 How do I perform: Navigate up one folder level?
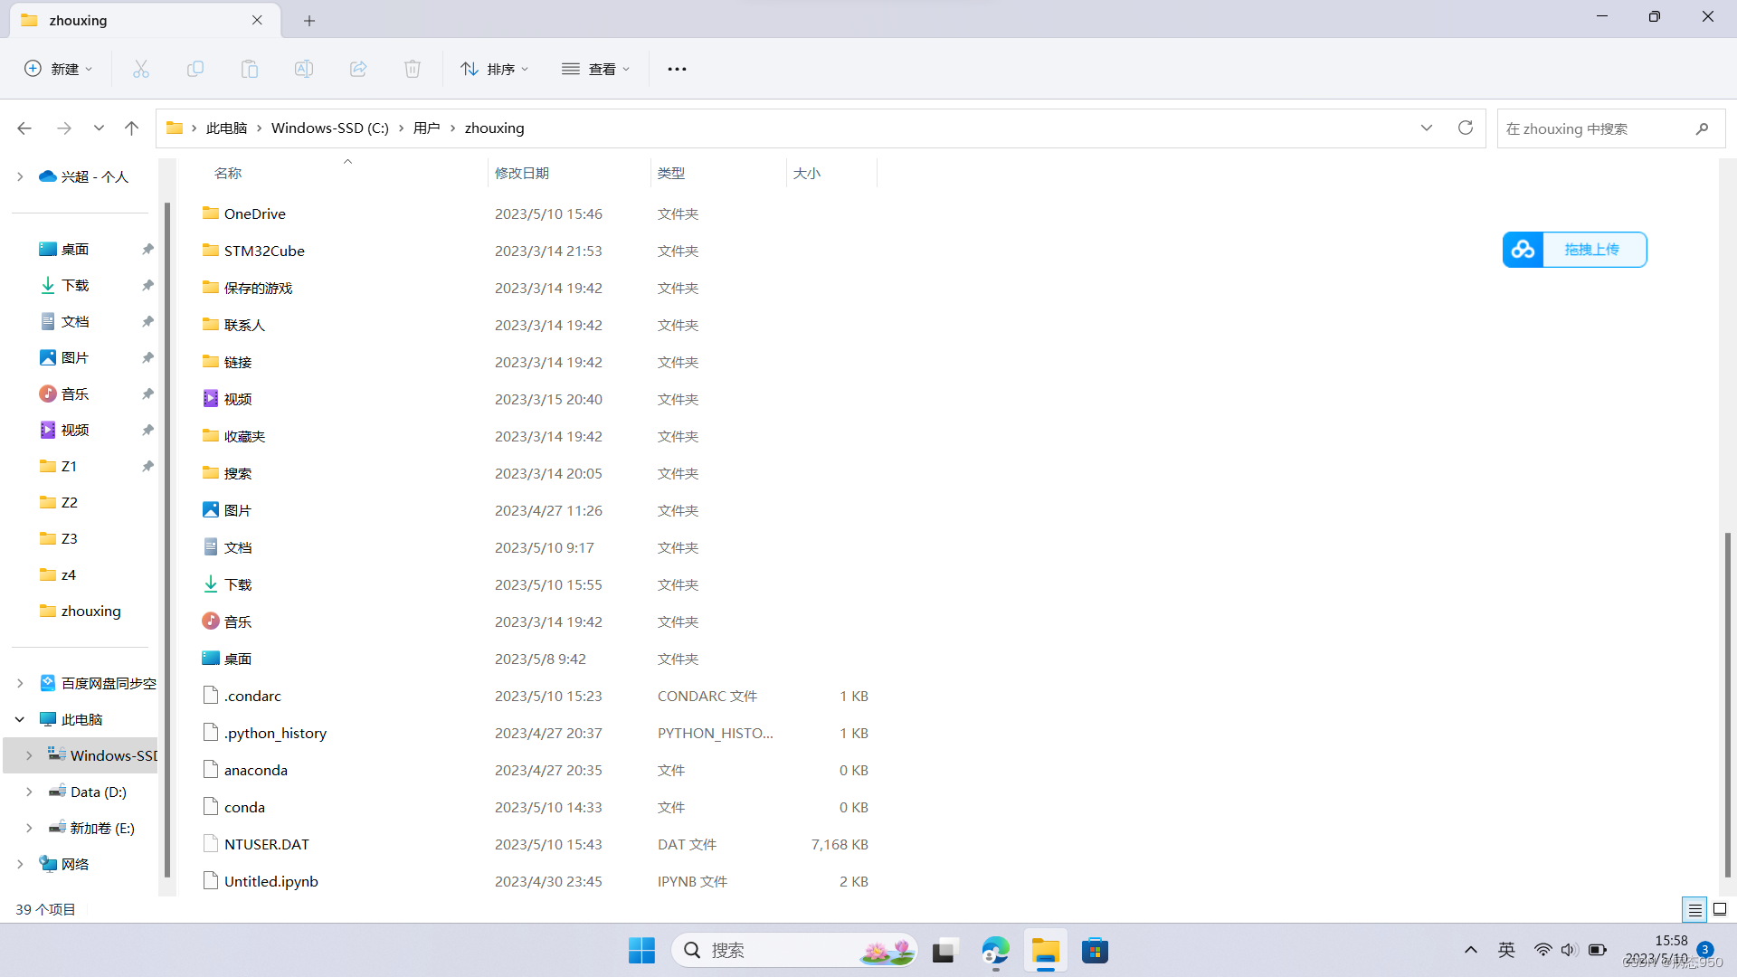pyautogui.click(x=131, y=128)
